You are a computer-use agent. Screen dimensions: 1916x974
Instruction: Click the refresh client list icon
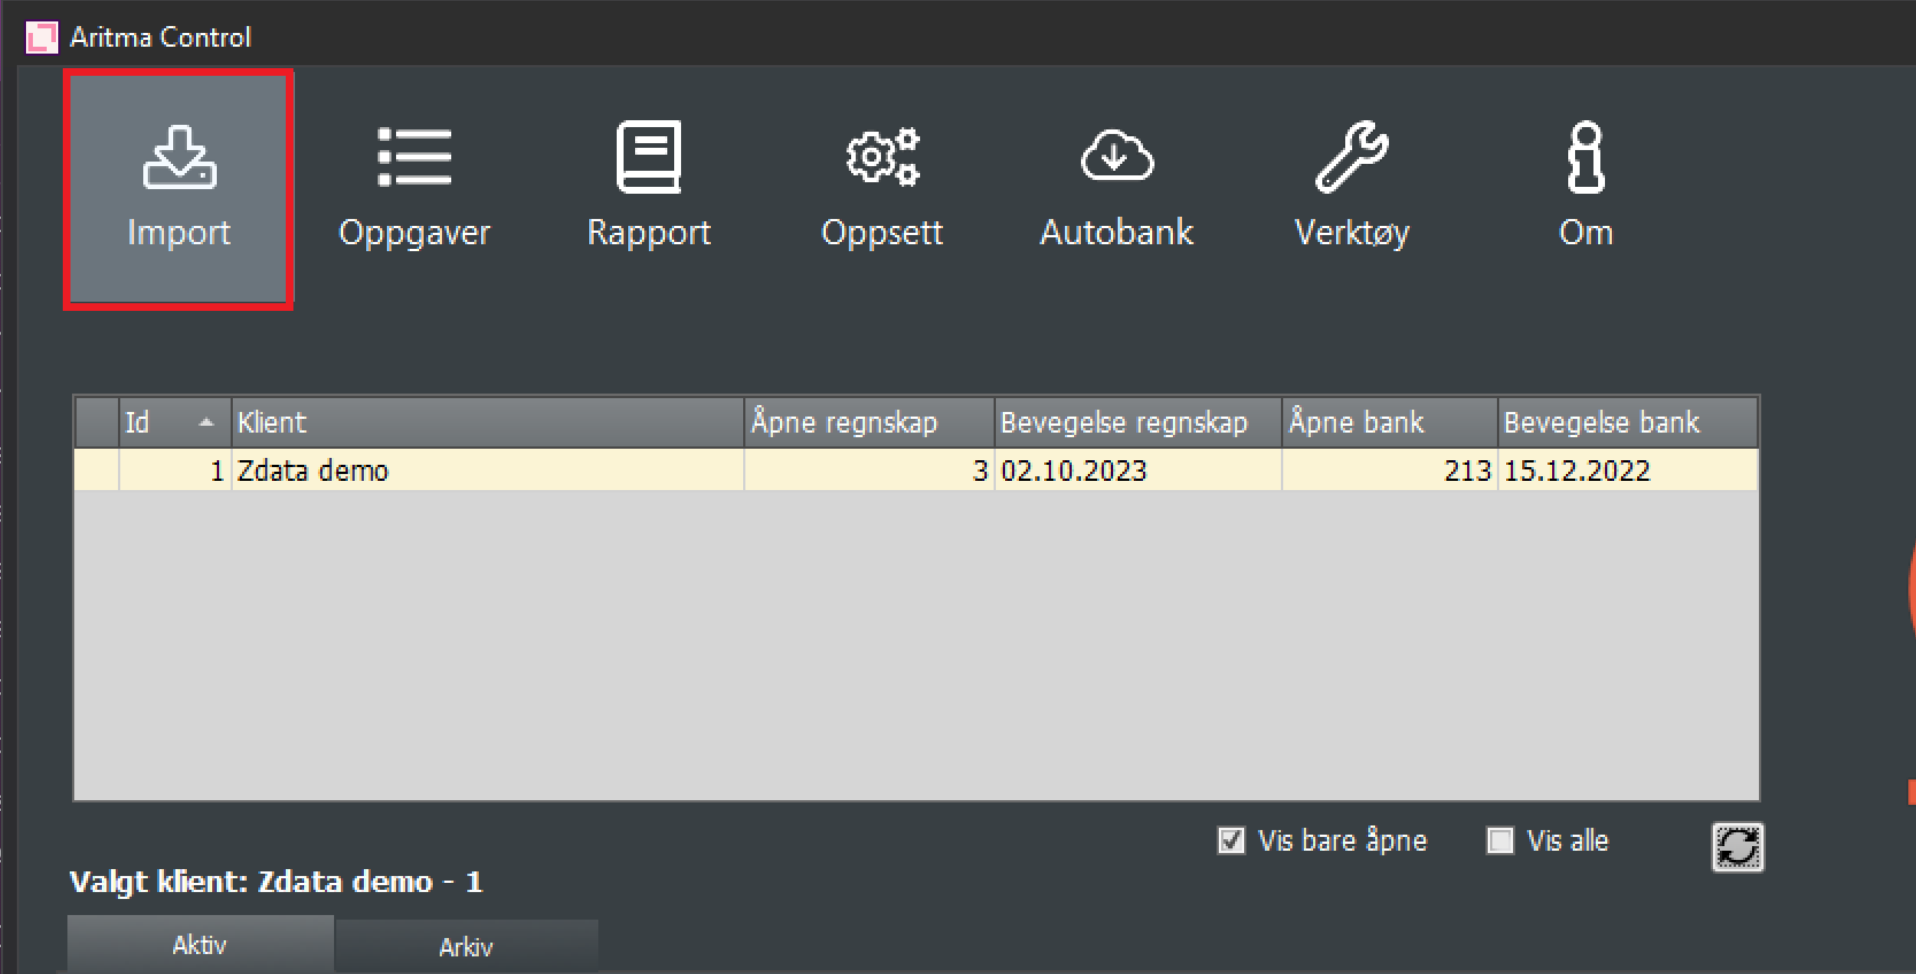coord(1737,847)
